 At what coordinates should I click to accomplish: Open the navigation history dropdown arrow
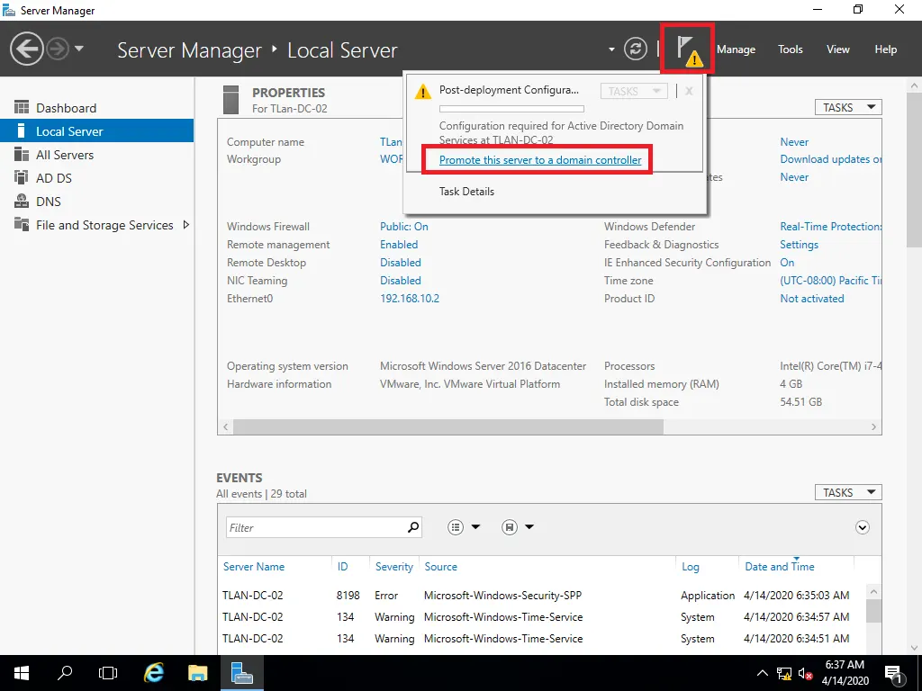coord(79,49)
